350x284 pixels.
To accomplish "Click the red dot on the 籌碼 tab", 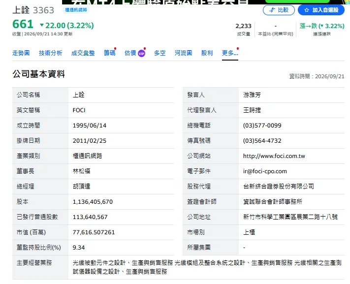I will pos(115,48).
